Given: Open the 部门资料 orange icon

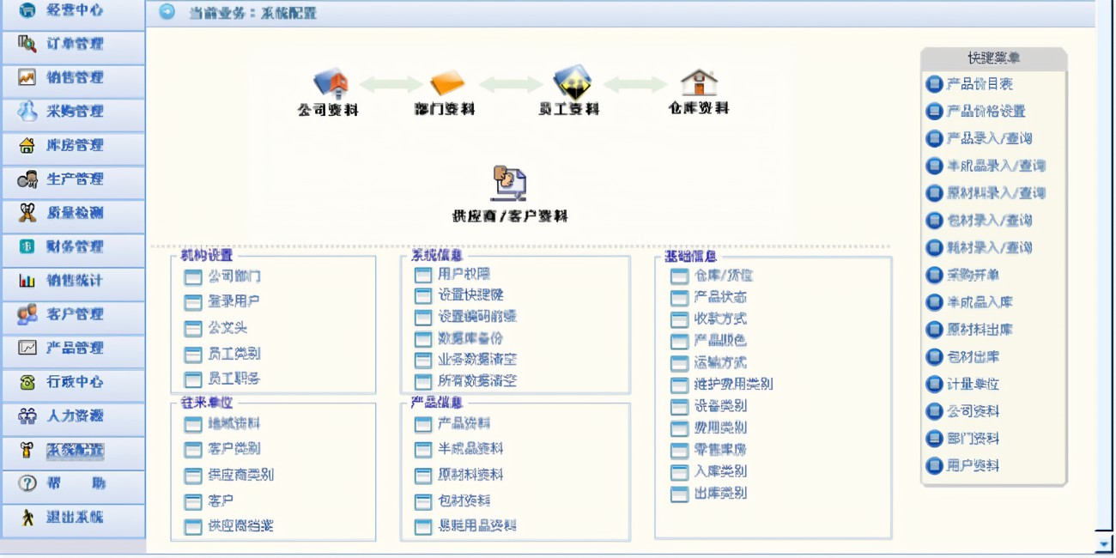Looking at the screenshot, I should tap(446, 83).
